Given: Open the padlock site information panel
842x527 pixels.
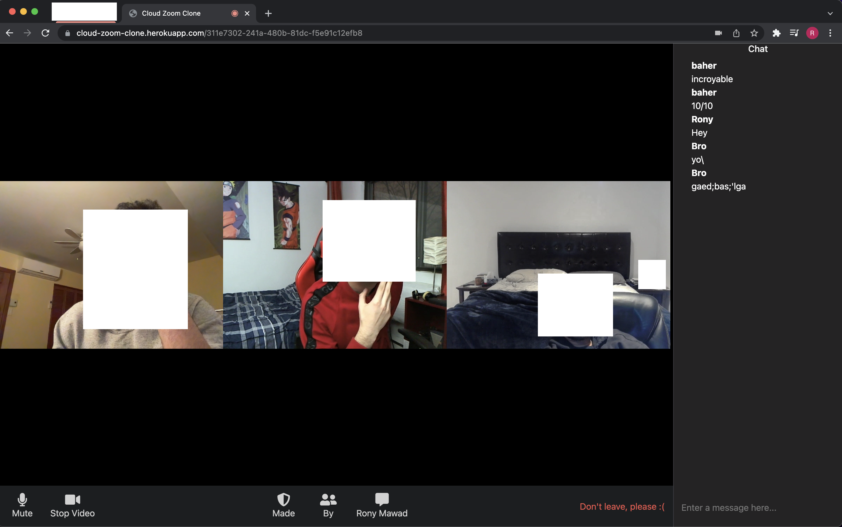Looking at the screenshot, I should (x=68, y=33).
